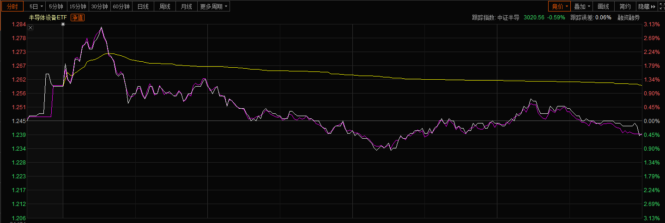665x223 pixels.
Task: Select the 15分钟 timeframe tab
Action: pos(78,6)
